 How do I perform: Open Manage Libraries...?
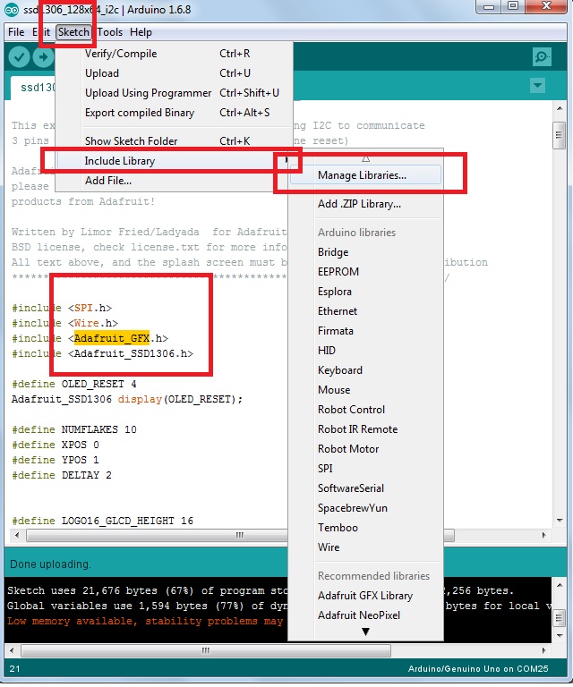pyautogui.click(x=365, y=175)
